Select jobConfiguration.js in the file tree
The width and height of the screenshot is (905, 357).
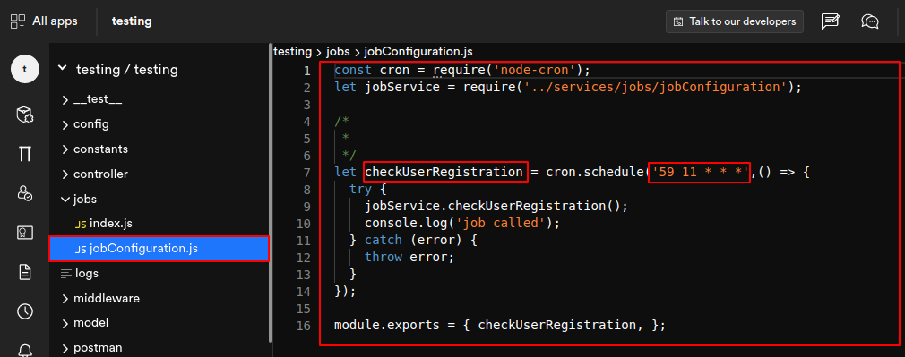[x=159, y=249]
